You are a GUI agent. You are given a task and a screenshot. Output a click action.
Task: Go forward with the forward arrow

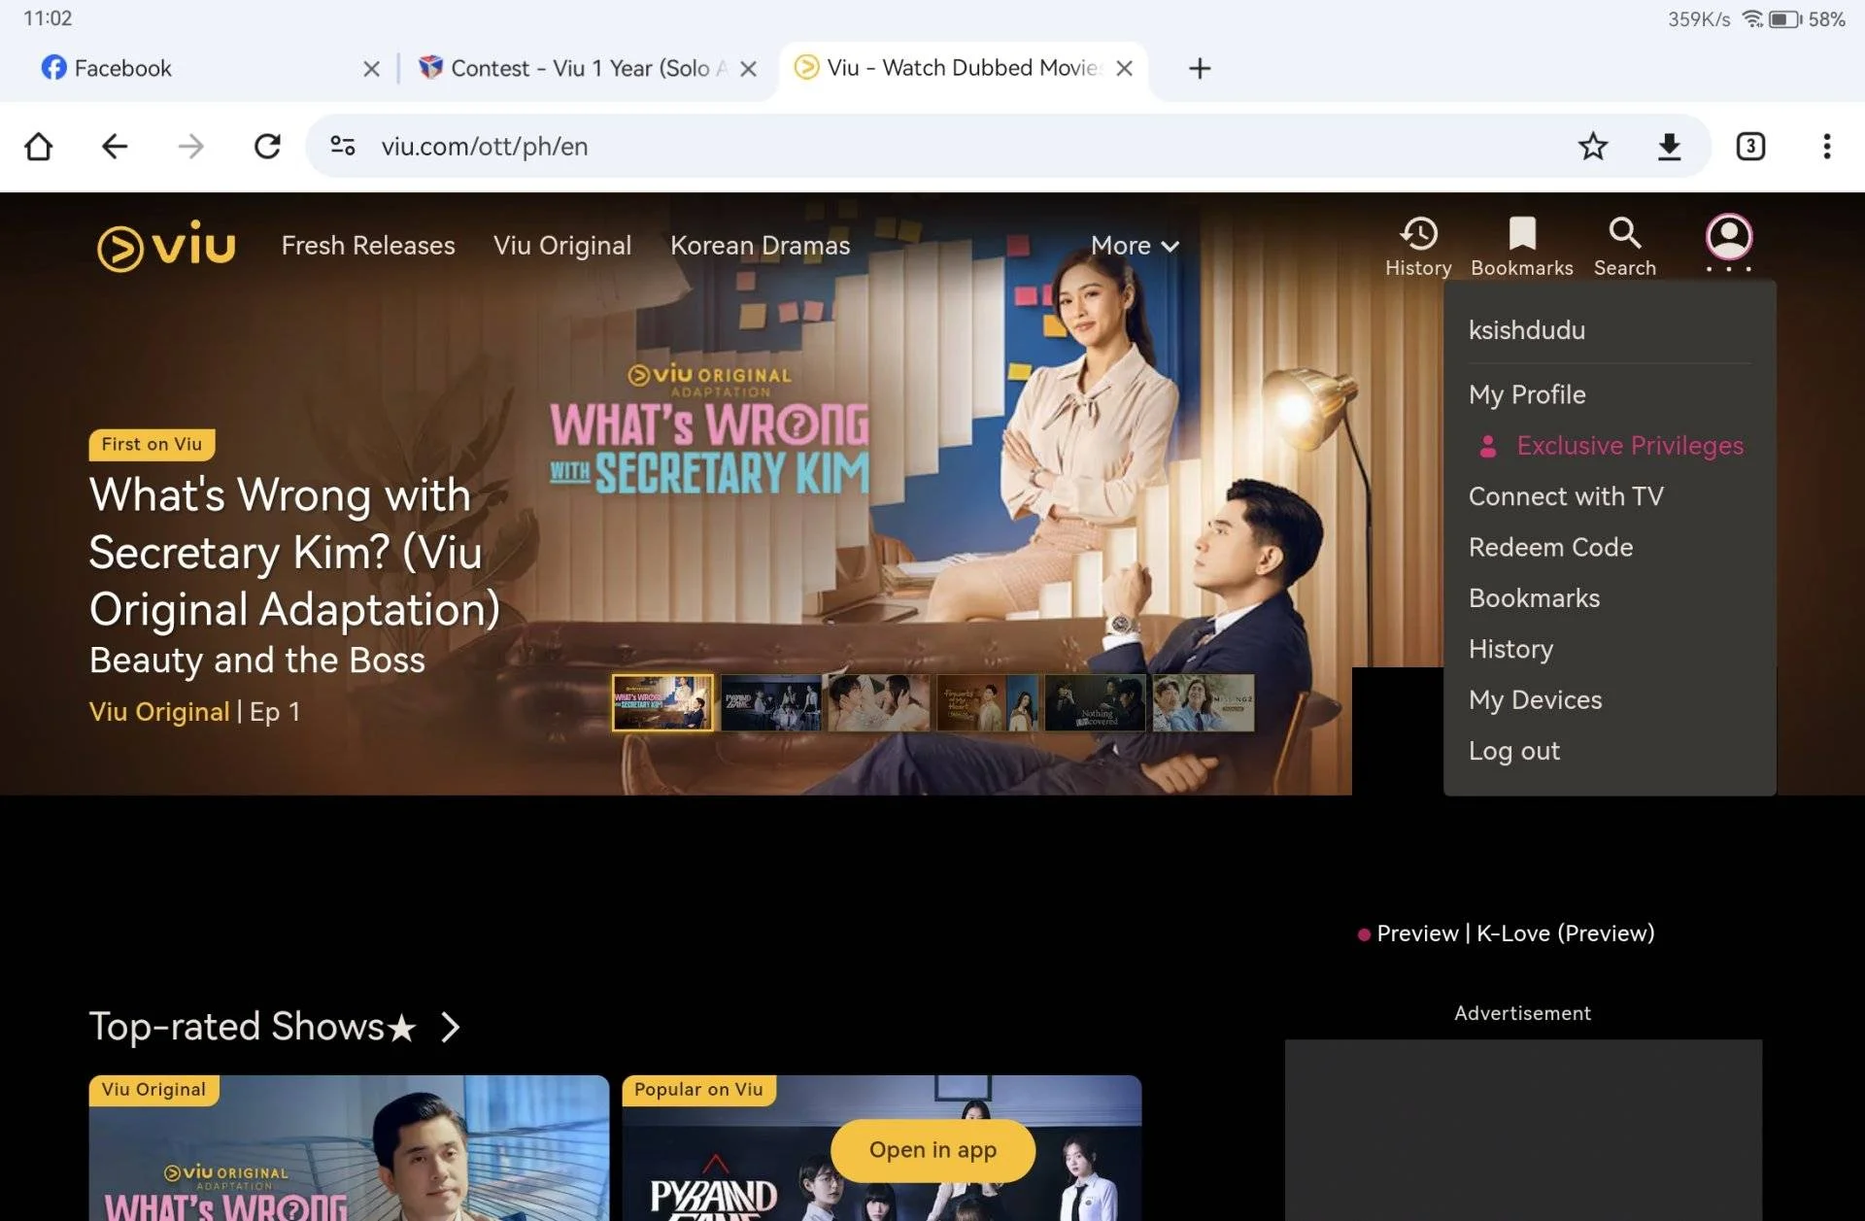(191, 147)
